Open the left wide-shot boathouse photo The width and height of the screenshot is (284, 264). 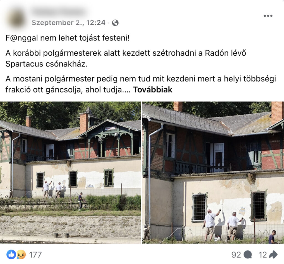(x=70, y=173)
